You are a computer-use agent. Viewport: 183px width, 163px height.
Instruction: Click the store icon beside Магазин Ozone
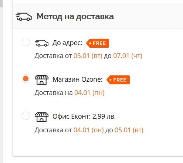pos(41,80)
